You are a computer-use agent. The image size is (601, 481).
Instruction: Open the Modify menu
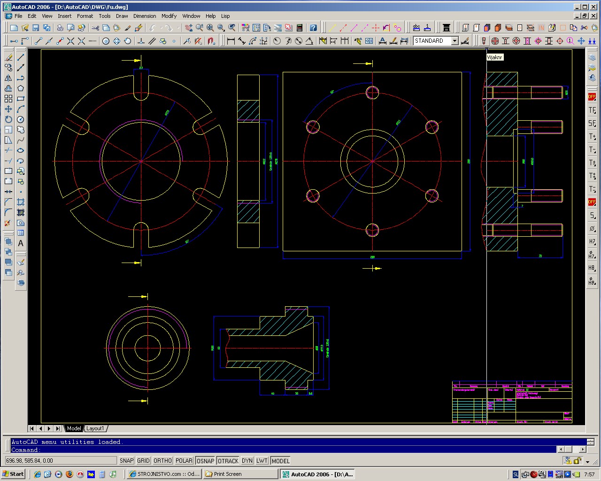point(169,16)
